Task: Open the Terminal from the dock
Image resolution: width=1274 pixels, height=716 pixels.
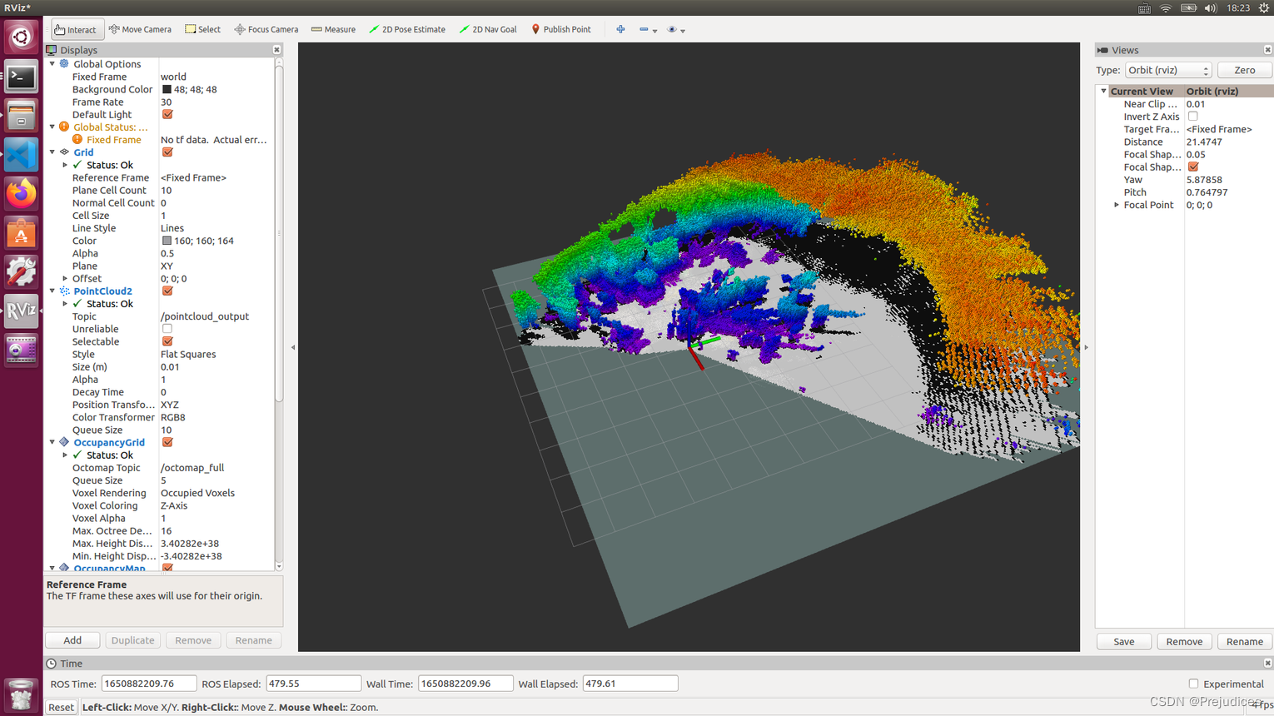Action: tap(22, 77)
